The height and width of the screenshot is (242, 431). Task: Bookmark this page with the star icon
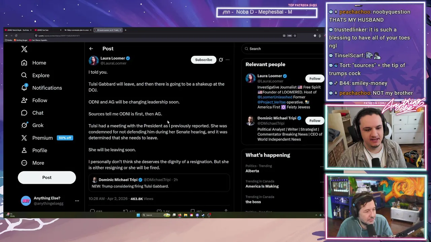pyautogui.click(x=295, y=36)
